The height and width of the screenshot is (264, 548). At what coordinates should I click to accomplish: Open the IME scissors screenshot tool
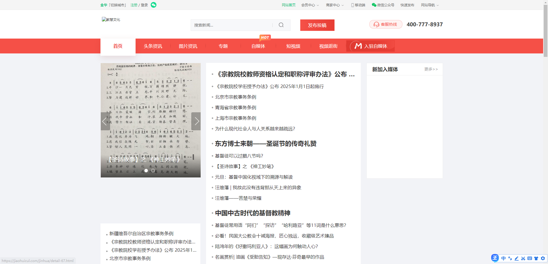pos(523,258)
